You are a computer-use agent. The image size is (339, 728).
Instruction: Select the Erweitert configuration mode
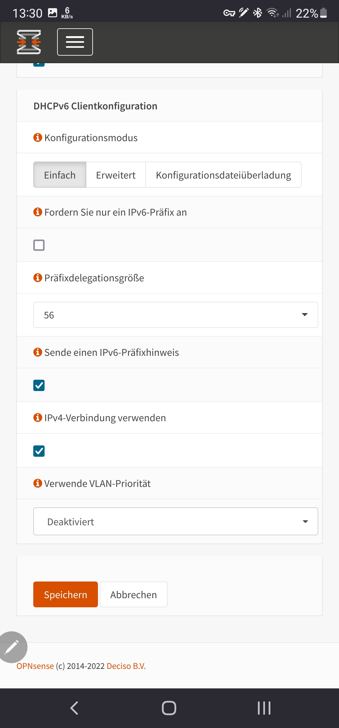coord(116,175)
